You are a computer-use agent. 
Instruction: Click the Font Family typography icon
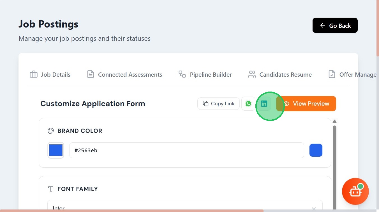51,189
